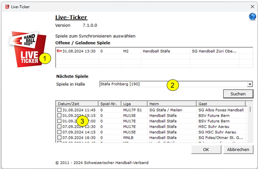Check the 31.08.2024 11:45 game checkbox
Image resolution: width=258 pixels, height=169 pixels.
59,110
